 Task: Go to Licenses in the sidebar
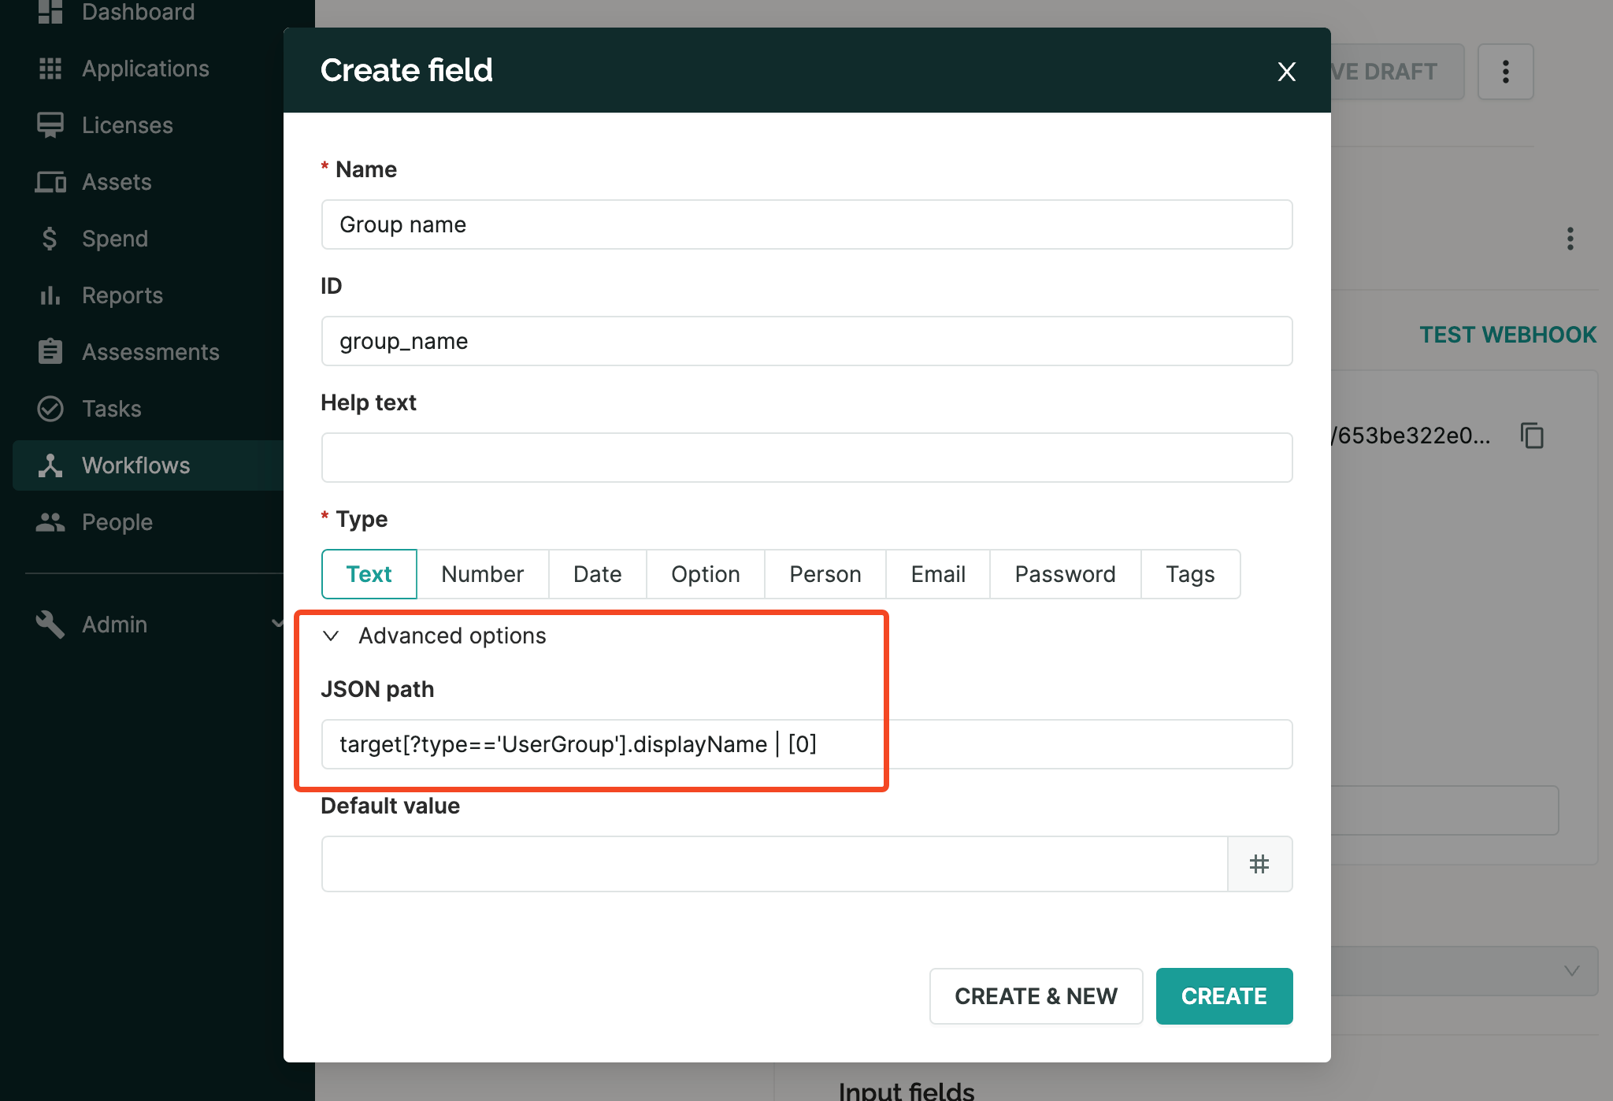click(x=128, y=125)
